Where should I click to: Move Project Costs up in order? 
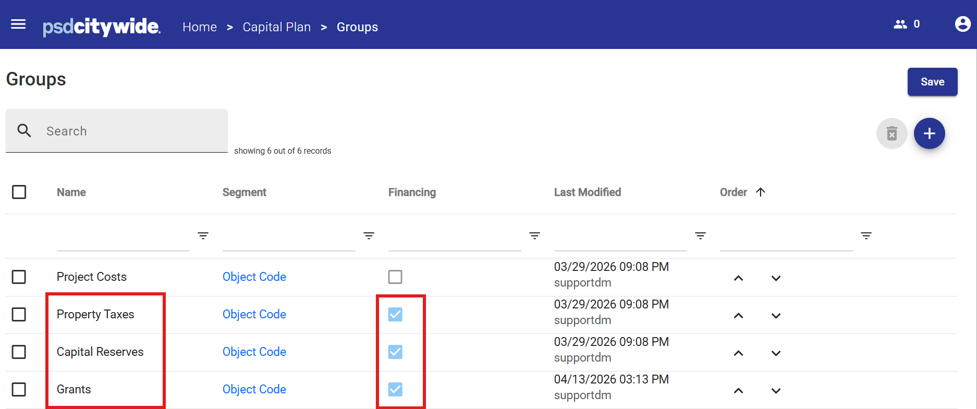[x=739, y=278]
